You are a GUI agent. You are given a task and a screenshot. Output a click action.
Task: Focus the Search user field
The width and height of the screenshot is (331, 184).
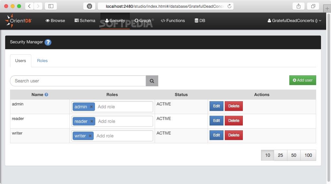pos(78,81)
